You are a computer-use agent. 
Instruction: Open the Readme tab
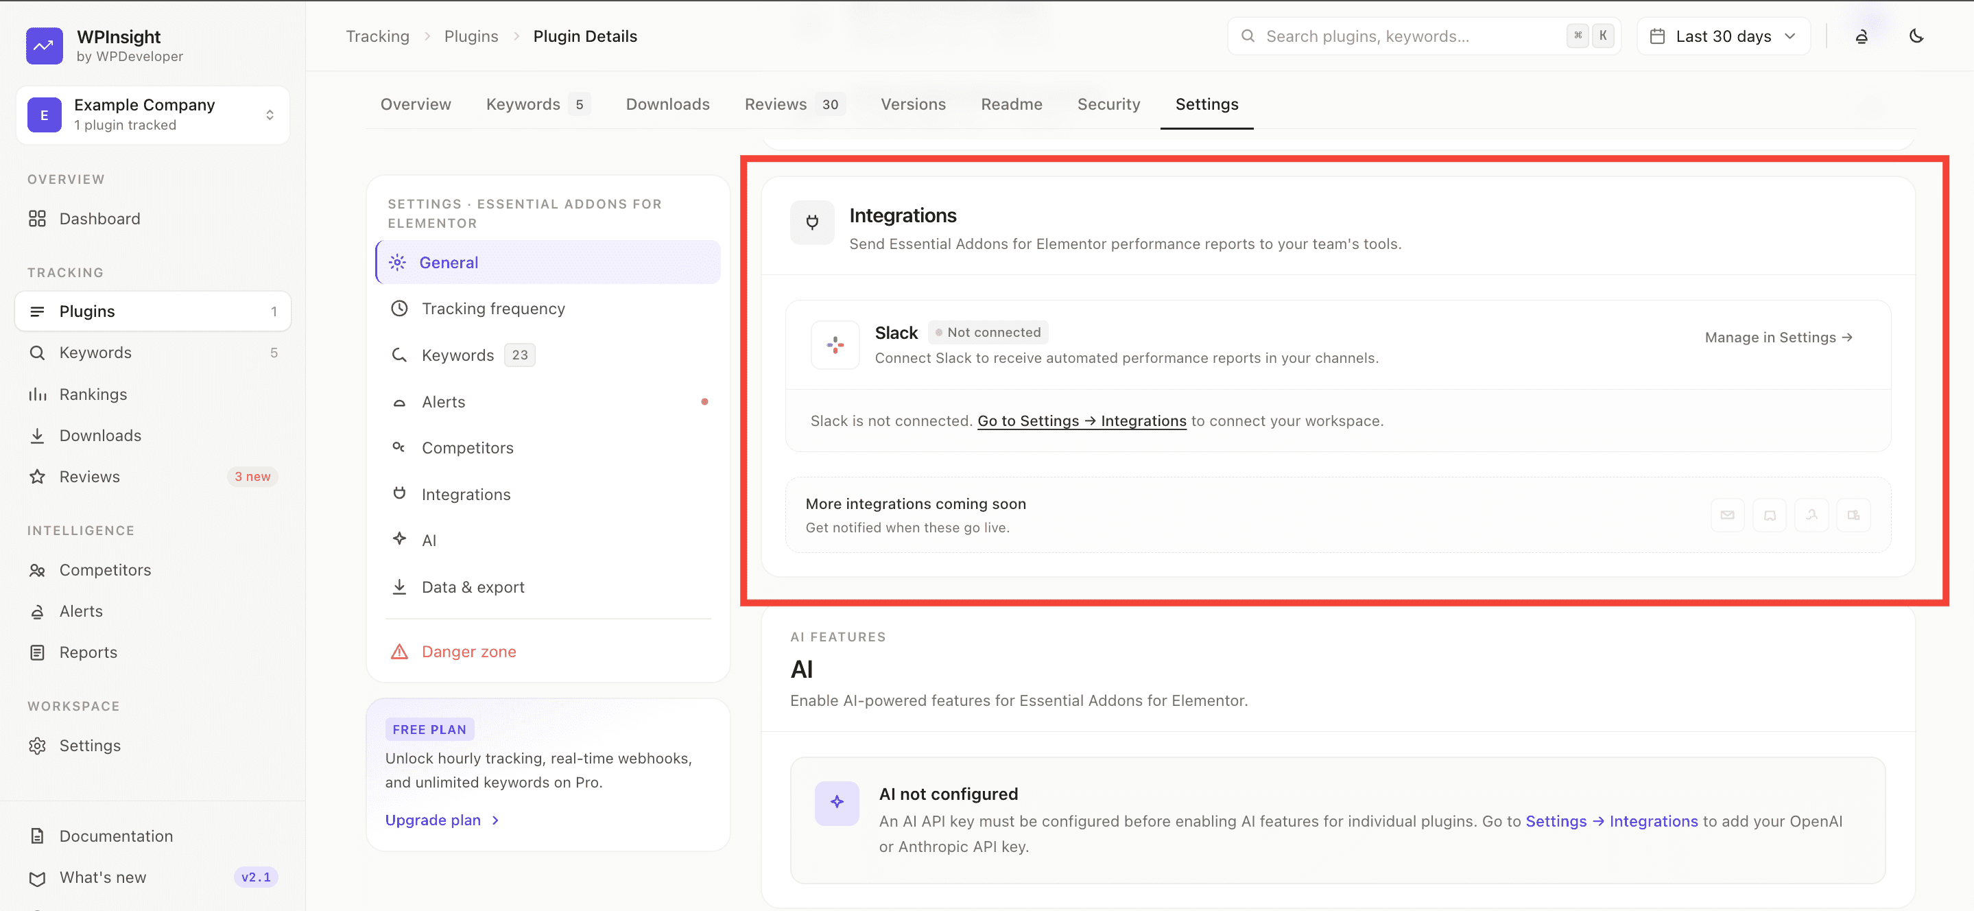click(x=1012, y=104)
